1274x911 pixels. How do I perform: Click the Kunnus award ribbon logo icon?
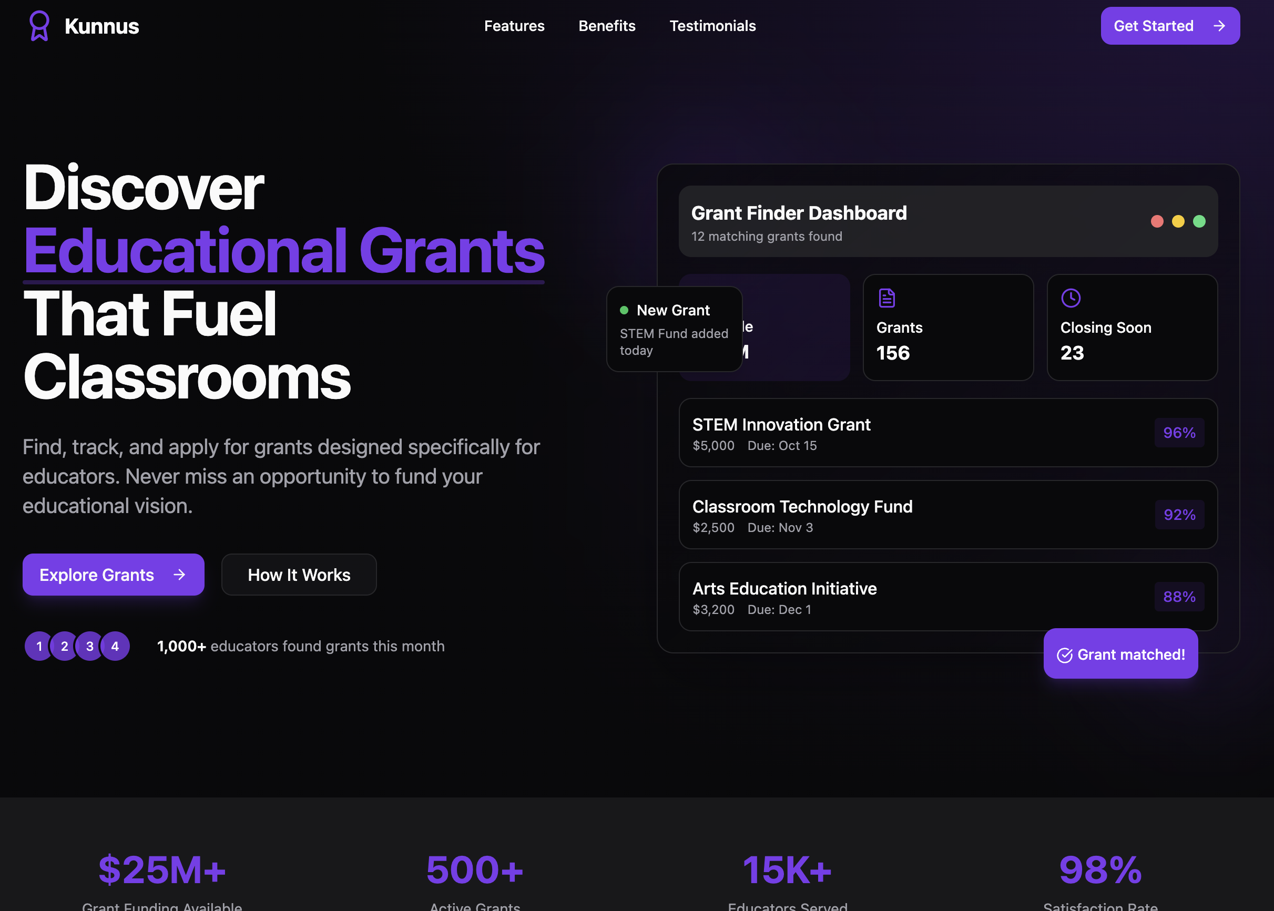point(39,26)
